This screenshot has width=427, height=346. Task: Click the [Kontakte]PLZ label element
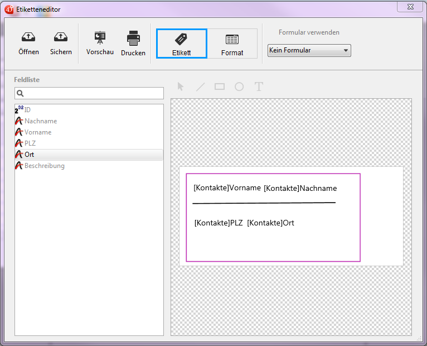219,223
